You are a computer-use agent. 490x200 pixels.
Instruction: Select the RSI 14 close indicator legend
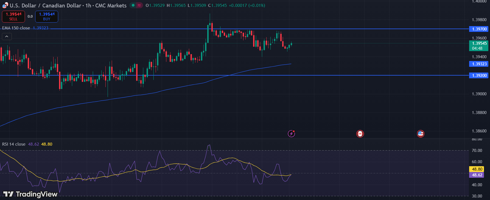click(x=14, y=144)
